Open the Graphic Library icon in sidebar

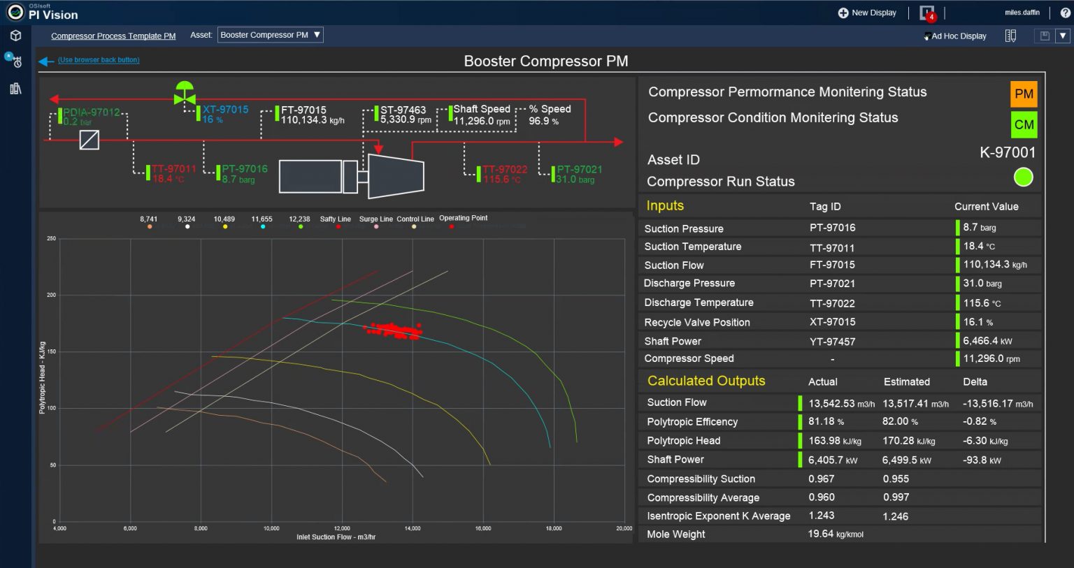point(15,87)
